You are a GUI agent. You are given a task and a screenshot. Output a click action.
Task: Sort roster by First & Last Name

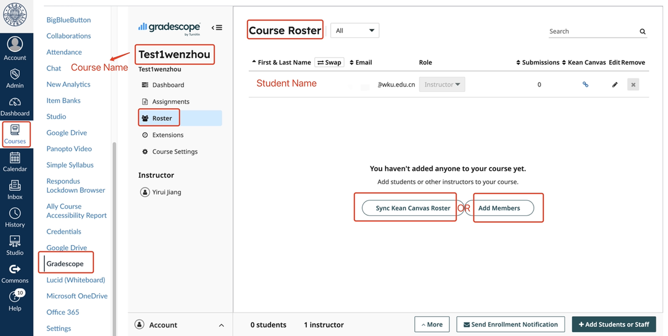[281, 62]
